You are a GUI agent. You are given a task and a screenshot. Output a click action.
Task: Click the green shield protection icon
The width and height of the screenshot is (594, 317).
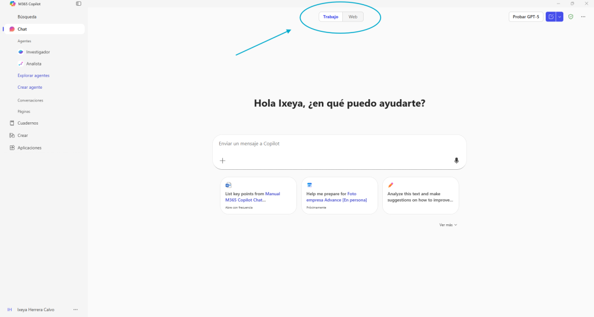[x=571, y=17]
